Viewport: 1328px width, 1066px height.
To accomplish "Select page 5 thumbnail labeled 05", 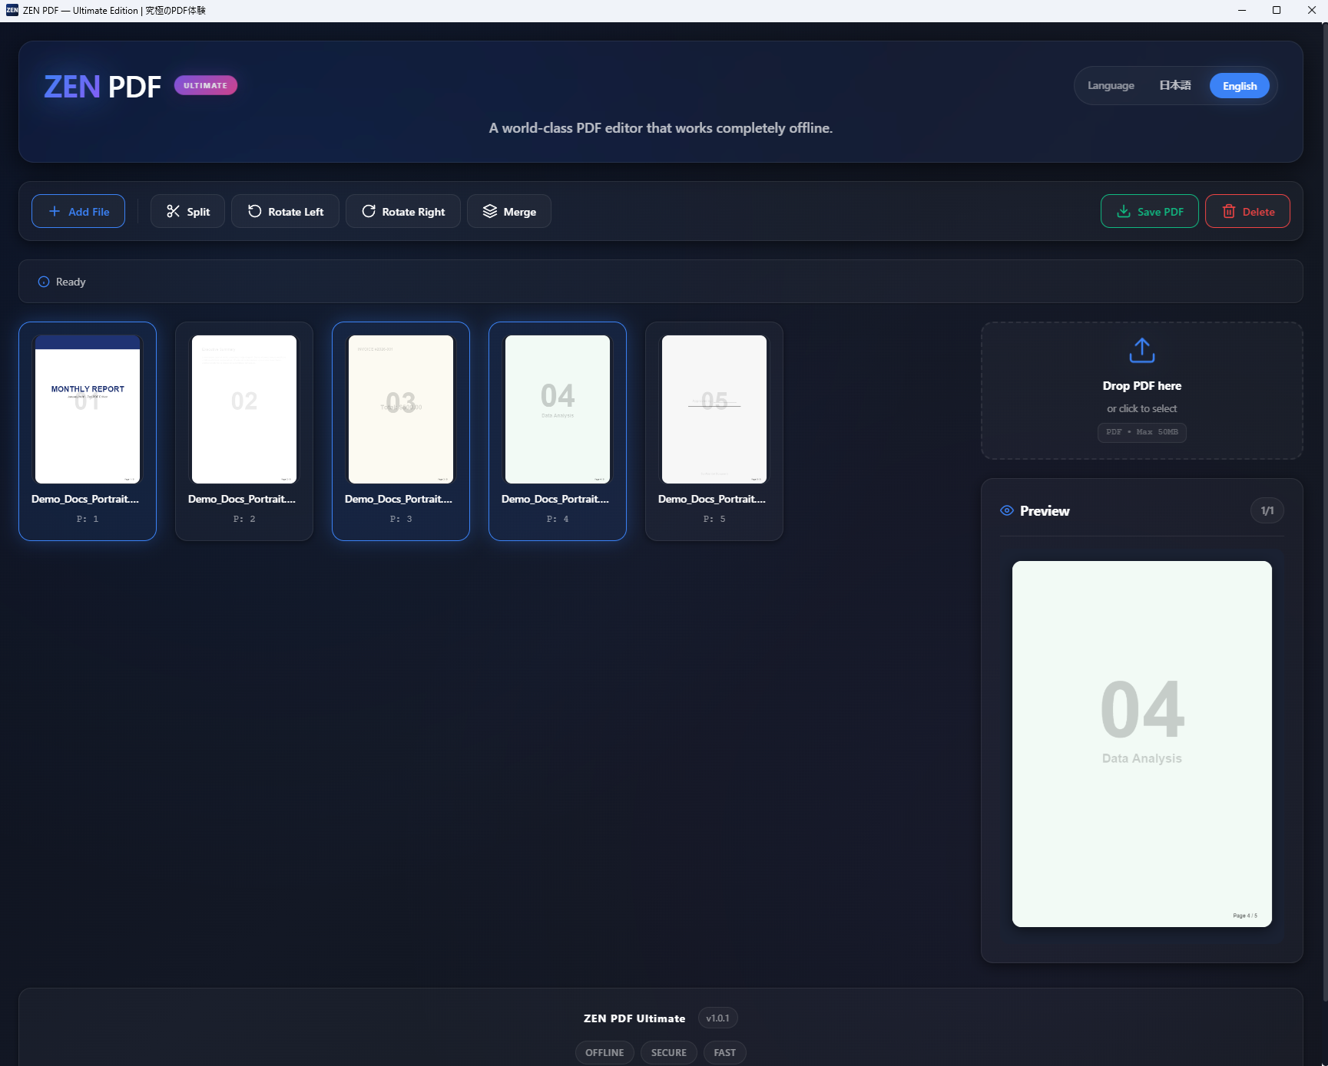I will (x=714, y=409).
